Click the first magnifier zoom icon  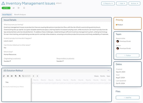point(16,76)
